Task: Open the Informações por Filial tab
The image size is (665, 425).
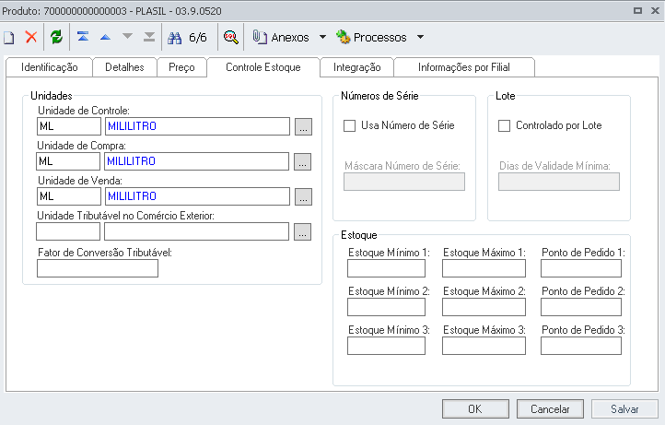Action: [x=464, y=67]
